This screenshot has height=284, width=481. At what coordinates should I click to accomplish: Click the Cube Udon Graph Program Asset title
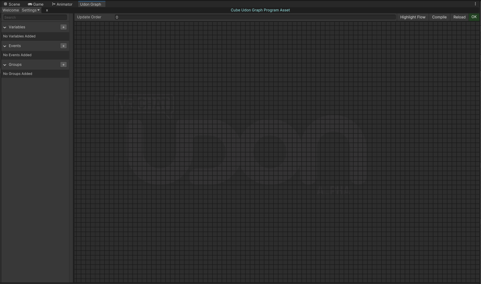click(260, 10)
